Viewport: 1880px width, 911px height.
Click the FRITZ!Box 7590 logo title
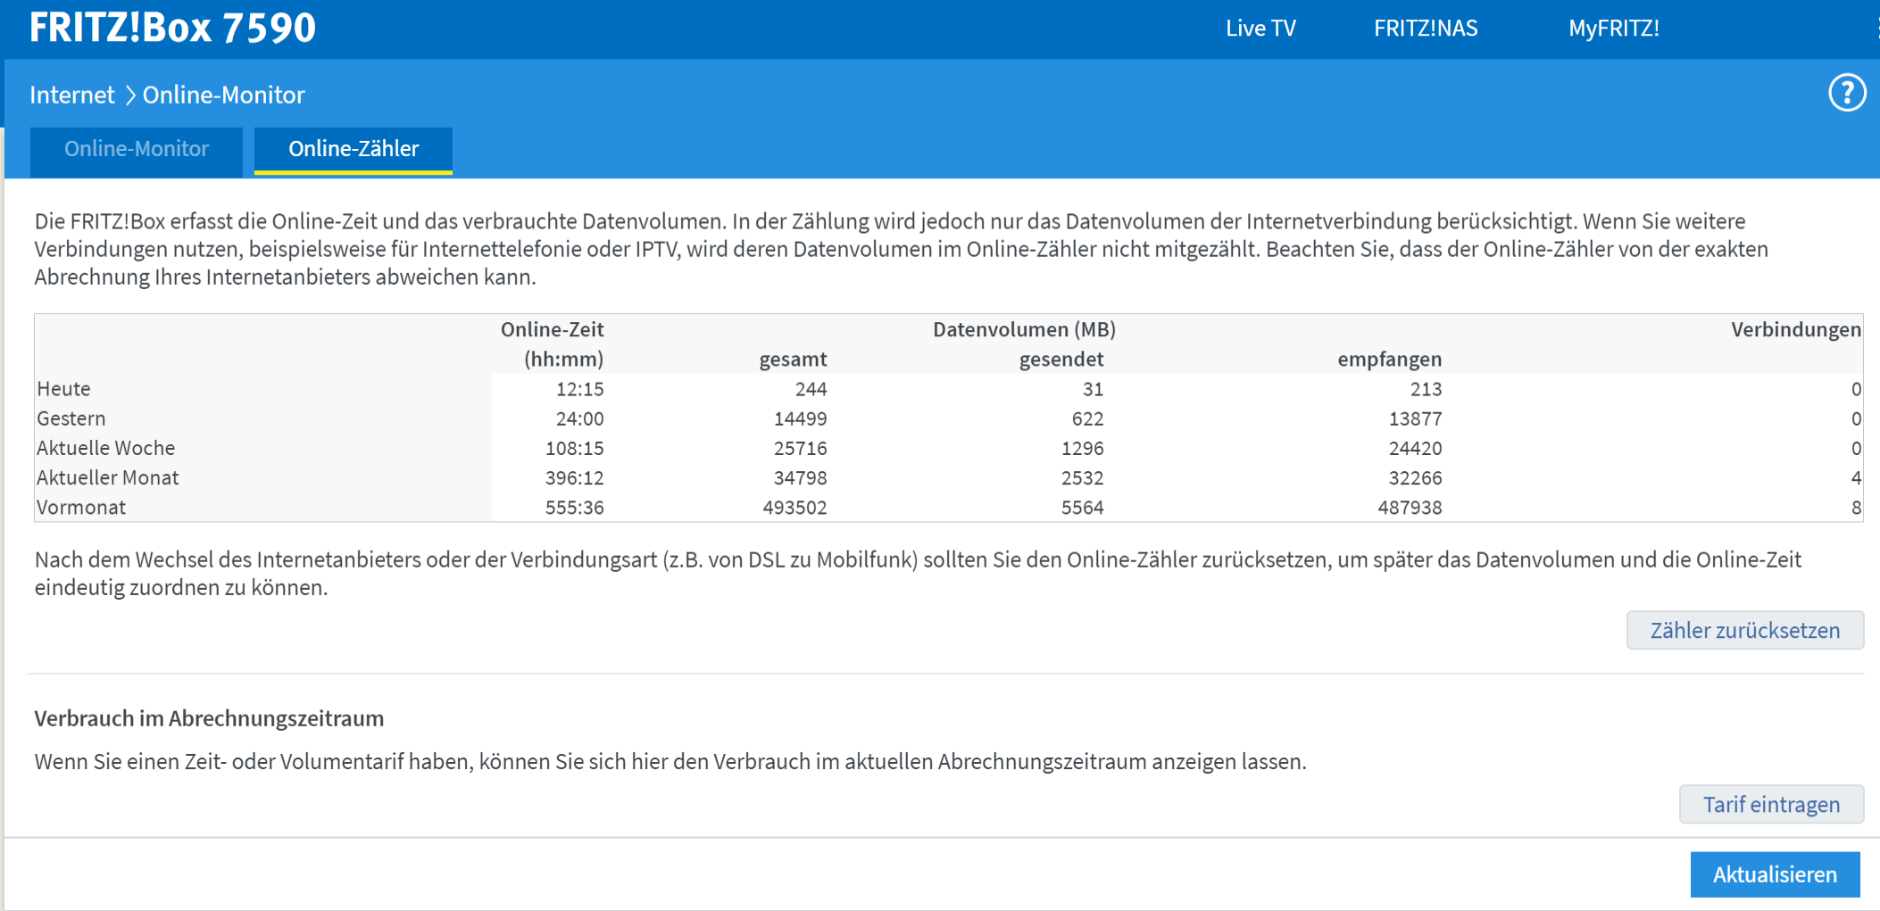pyautogui.click(x=172, y=28)
